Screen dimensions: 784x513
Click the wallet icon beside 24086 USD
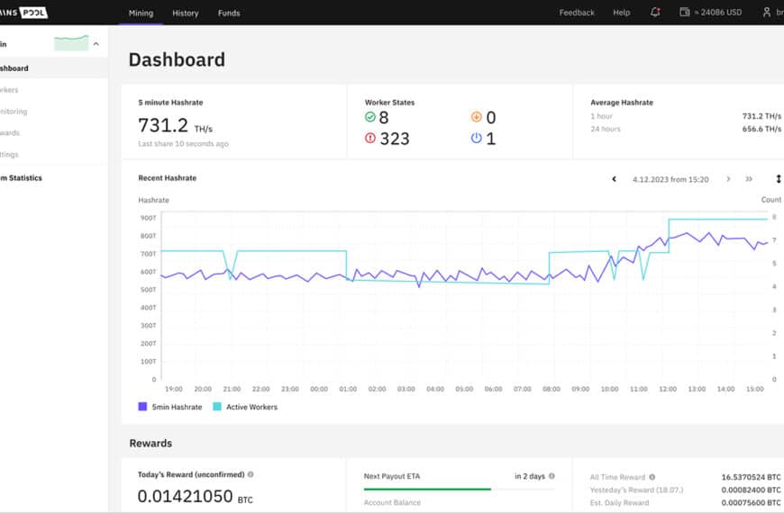[685, 13]
